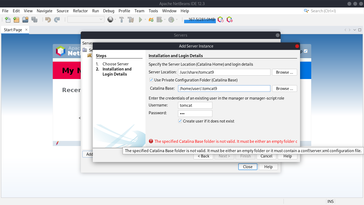Click the red Catalina Base error message
The width and height of the screenshot is (364, 205).
point(226,141)
